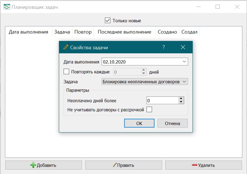Click the task scheduler app icon in title bar
The image size is (247, 174).
point(7,7)
